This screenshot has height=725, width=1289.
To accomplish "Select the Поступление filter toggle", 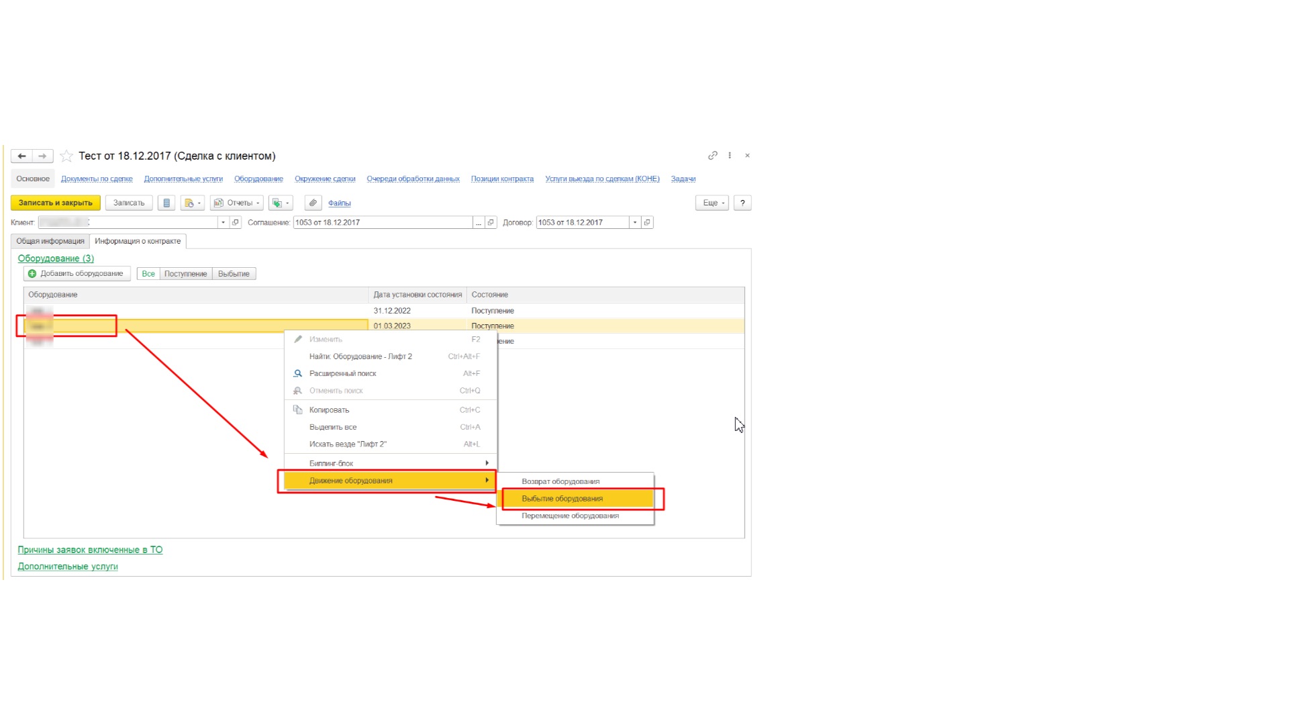I will point(186,274).
